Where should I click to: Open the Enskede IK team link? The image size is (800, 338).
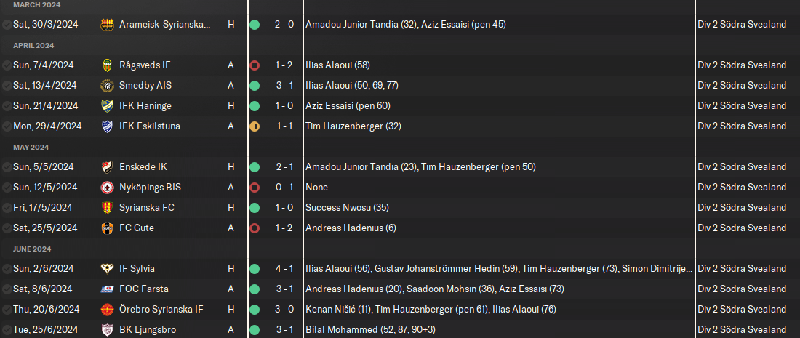[x=143, y=166]
